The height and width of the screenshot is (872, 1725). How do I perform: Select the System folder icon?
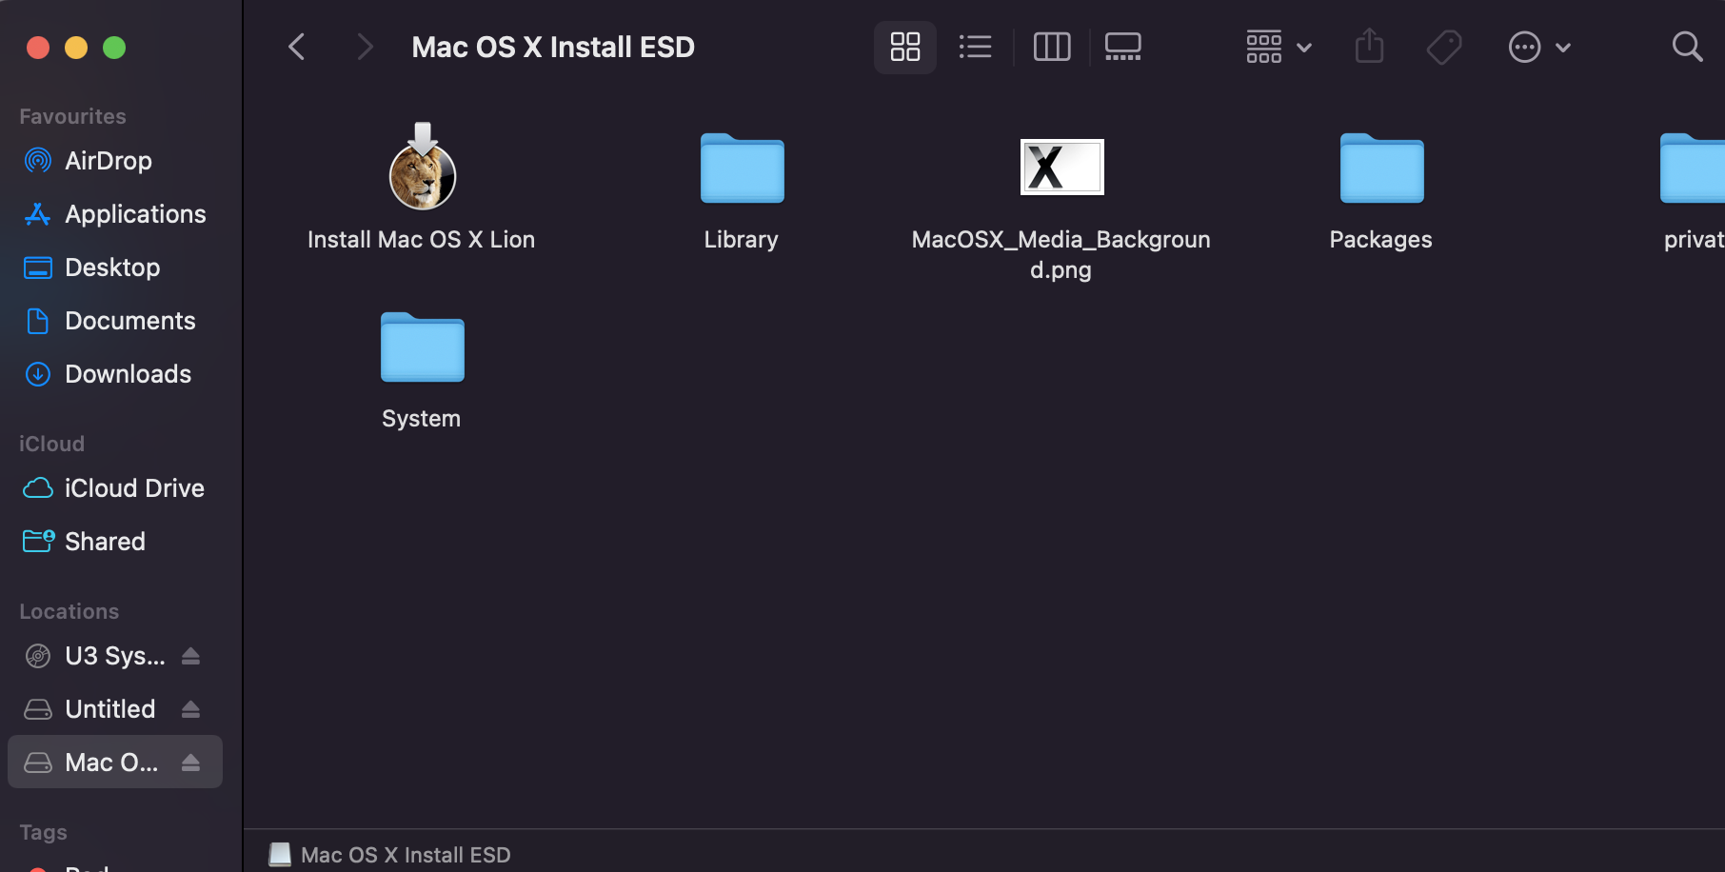tap(423, 347)
